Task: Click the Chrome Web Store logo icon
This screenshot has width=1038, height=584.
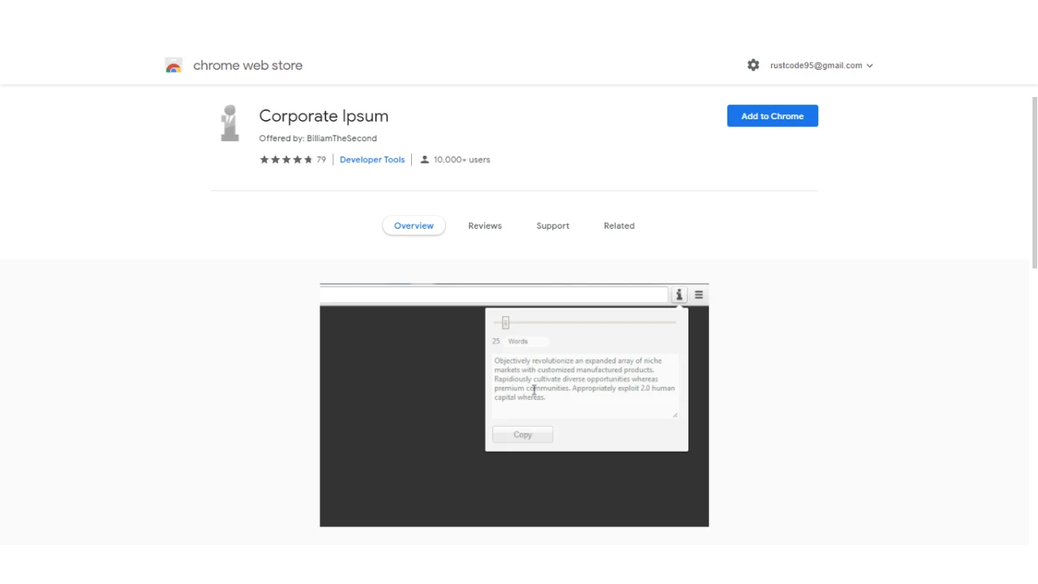Action: coord(174,65)
